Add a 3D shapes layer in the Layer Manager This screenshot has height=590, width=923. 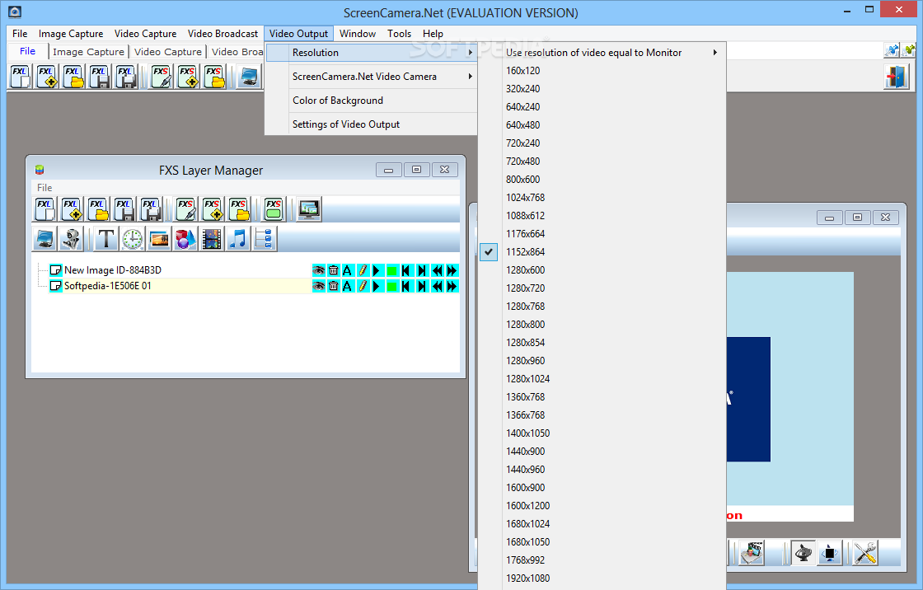click(185, 238)
